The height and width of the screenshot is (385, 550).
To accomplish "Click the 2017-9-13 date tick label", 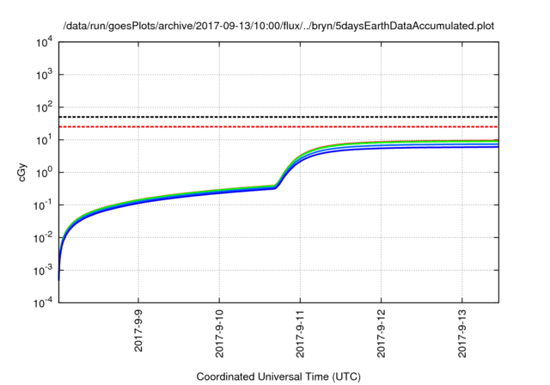I will 462,333.
